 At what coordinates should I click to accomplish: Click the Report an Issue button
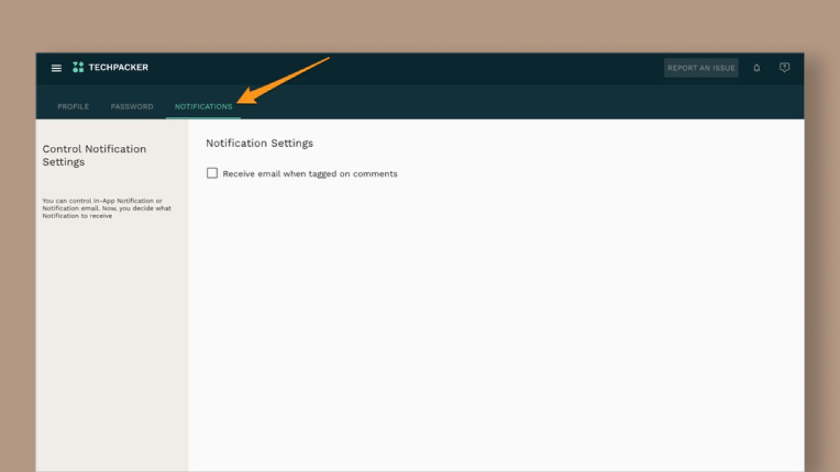click(x=701, y=68)
